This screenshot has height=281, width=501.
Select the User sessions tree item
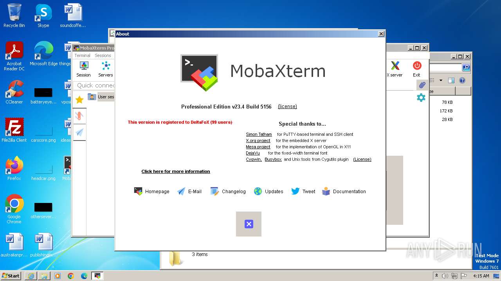(101, 97)
